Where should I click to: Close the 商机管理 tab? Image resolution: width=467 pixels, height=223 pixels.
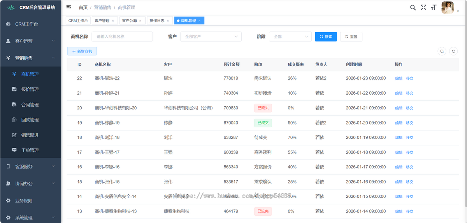pyautogui.click(x=199, y=21)
